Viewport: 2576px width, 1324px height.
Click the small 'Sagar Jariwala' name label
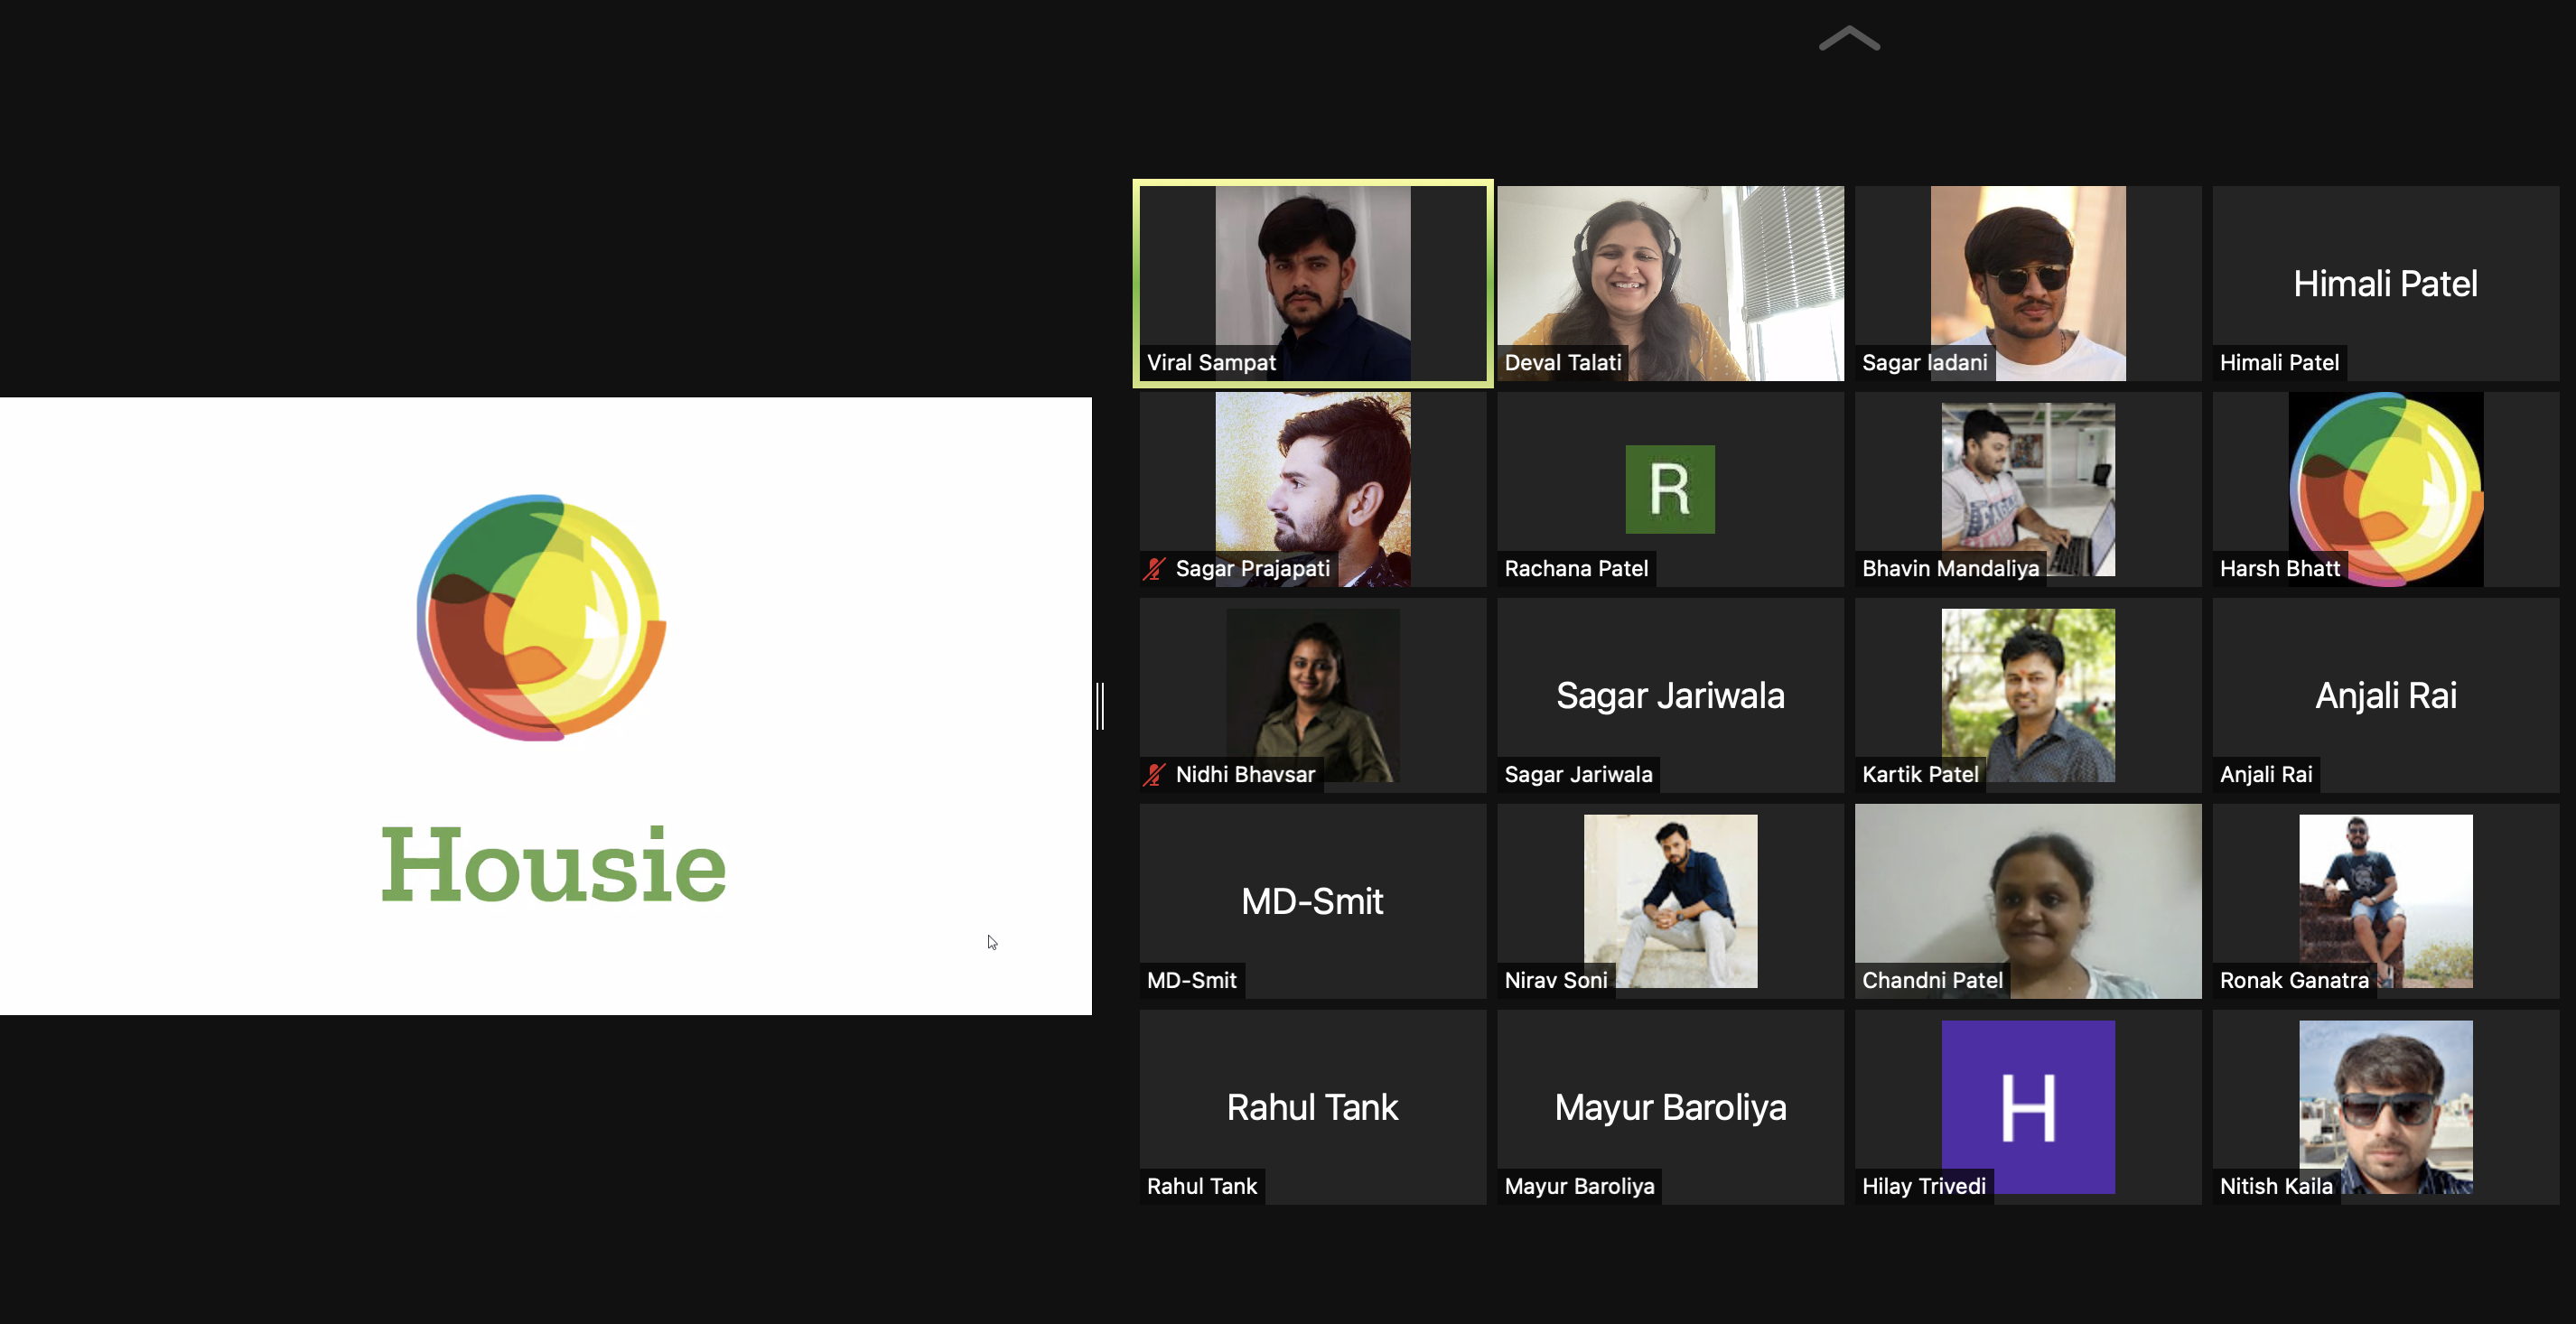tap(1578, 775)
